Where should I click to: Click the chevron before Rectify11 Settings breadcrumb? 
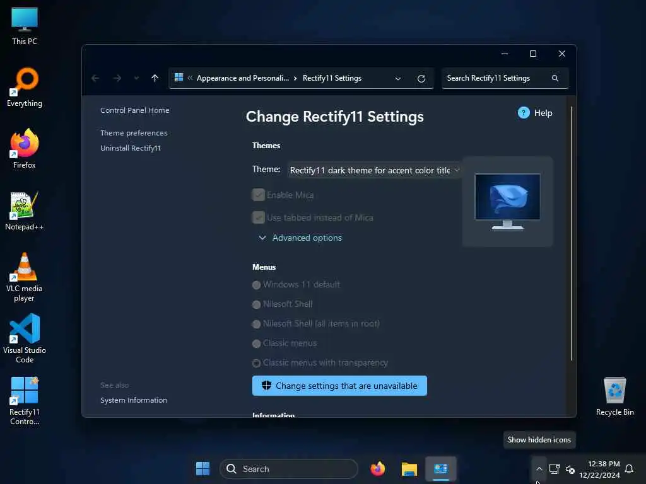coord(295,78)
